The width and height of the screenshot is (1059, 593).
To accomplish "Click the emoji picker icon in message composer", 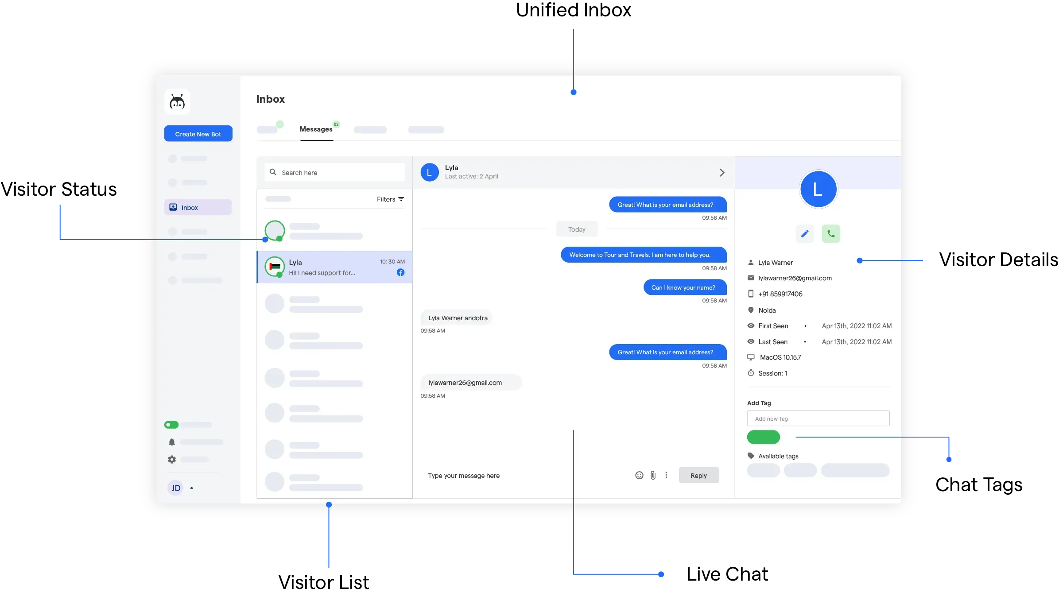I will point(639,475).
